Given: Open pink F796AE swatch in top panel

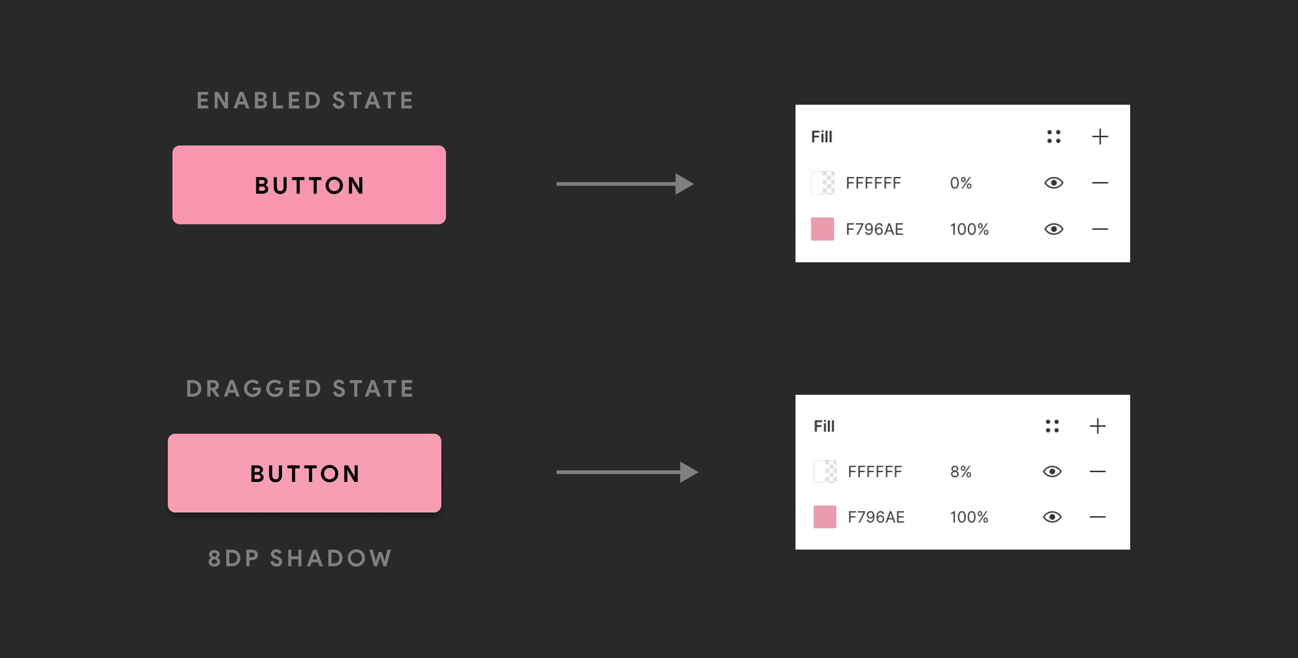Looking at the screenshot, I should pos(822,229).
